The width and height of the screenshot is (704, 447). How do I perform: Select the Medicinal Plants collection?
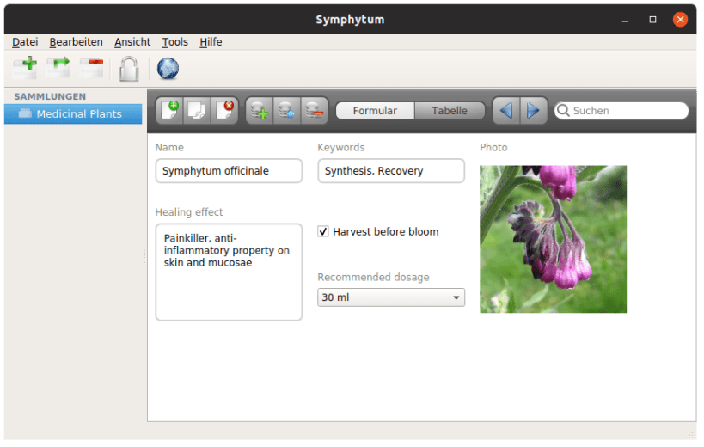point(73,114)
